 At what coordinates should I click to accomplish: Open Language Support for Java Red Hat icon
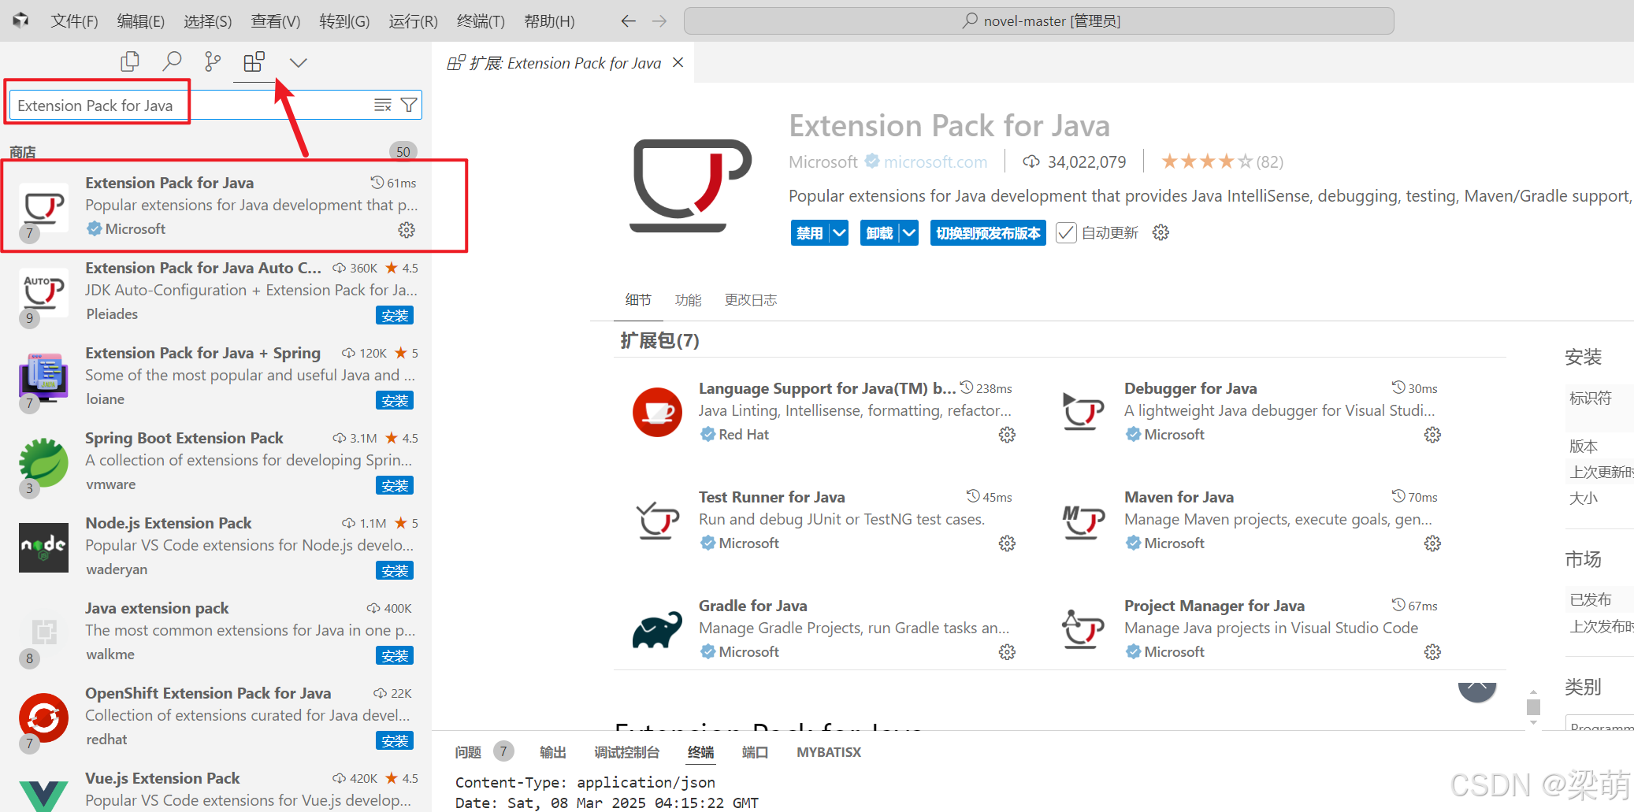tap(657, 412)
